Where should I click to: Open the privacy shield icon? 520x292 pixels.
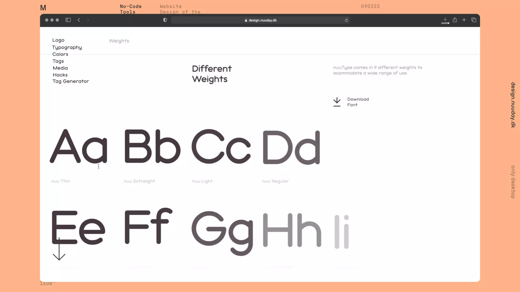click(165, 20)
